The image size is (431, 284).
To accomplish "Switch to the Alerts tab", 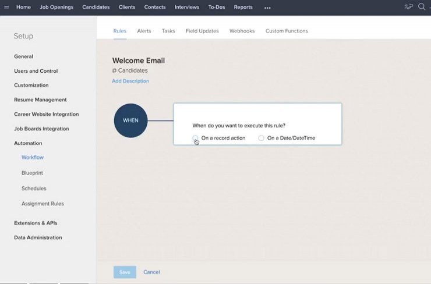I will click(144, 31).
